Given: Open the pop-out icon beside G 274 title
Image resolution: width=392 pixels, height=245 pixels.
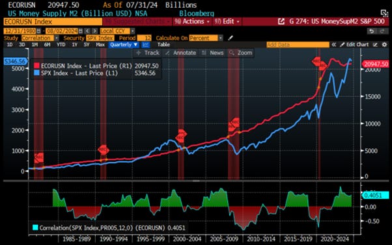Looking at the screenshot, I should 281,21.
